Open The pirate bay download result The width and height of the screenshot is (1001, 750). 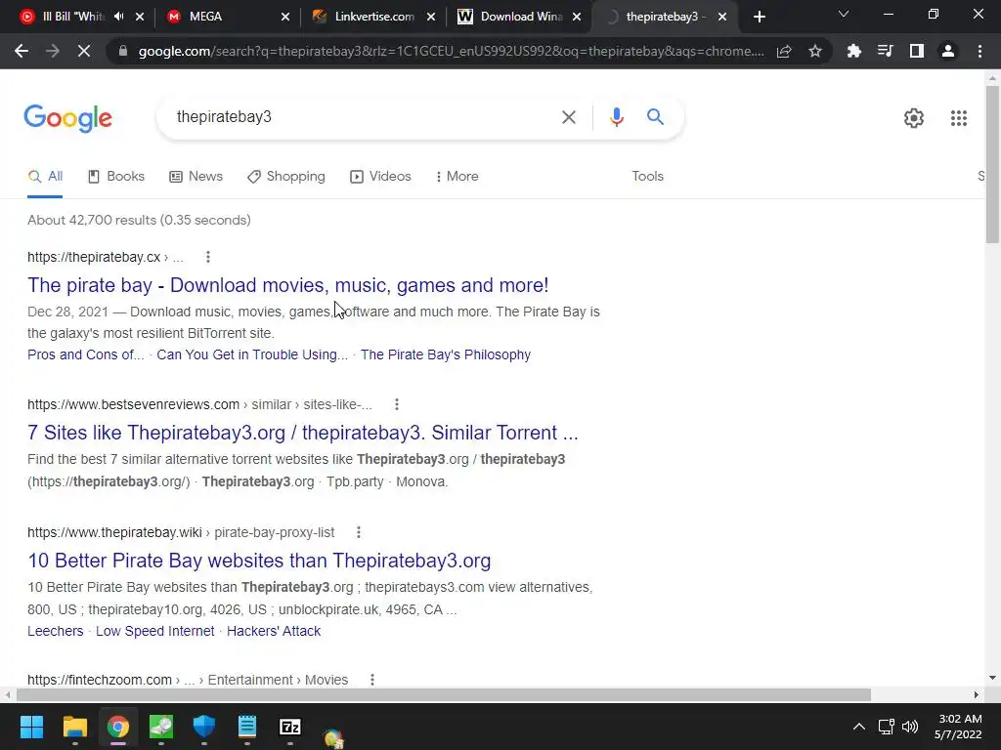288,285
